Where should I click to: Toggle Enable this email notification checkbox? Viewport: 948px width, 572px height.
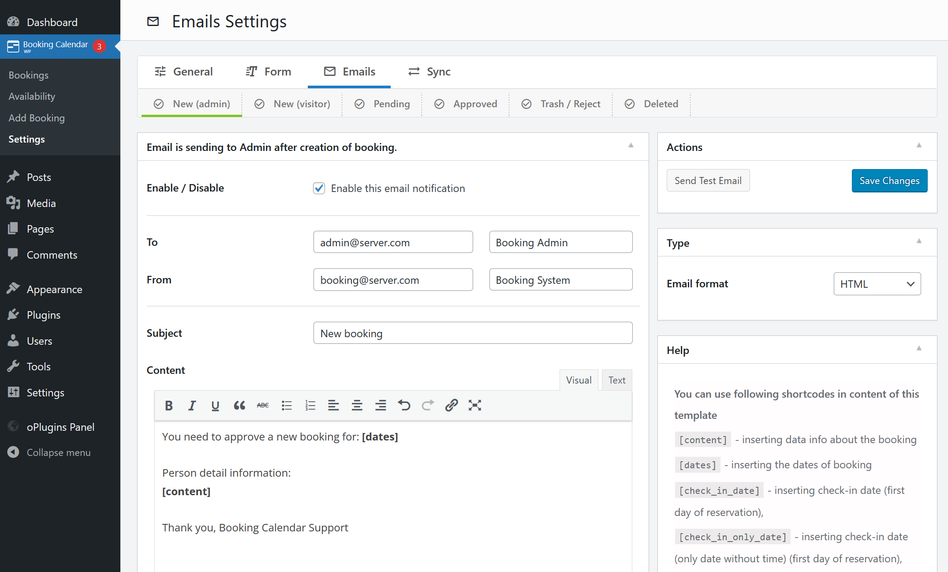click(x=318, y=188)
